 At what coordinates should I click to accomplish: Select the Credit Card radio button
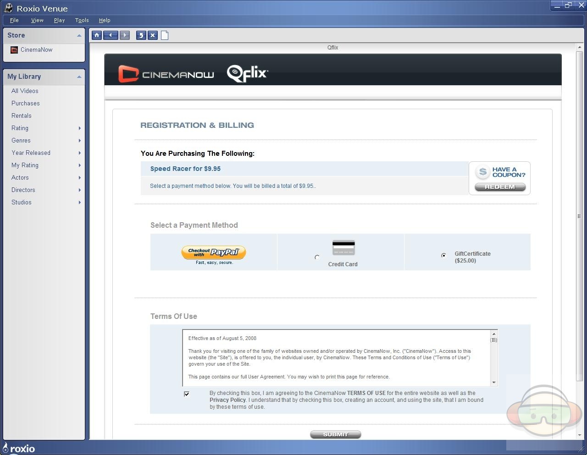coord(317,257)
